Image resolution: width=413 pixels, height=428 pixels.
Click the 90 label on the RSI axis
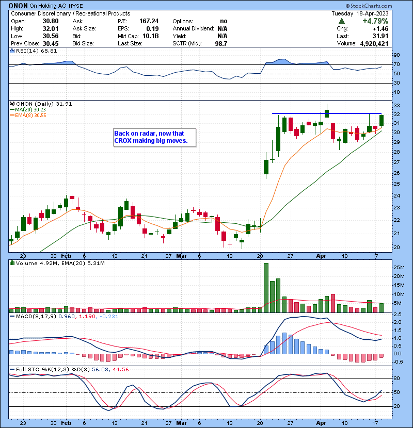click(396, 55)
